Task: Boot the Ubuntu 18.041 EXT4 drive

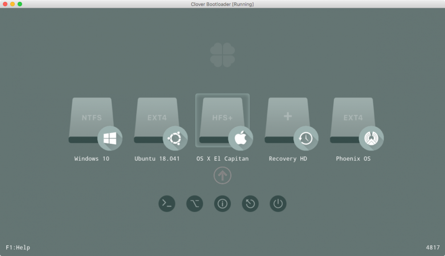Action: pos(161,124)
